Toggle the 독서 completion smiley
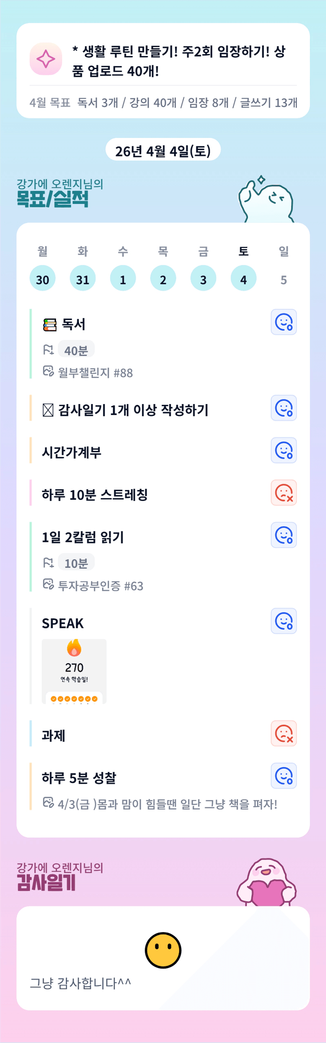326x1043 pixels. pyautogui.click(x=283, y=322)
